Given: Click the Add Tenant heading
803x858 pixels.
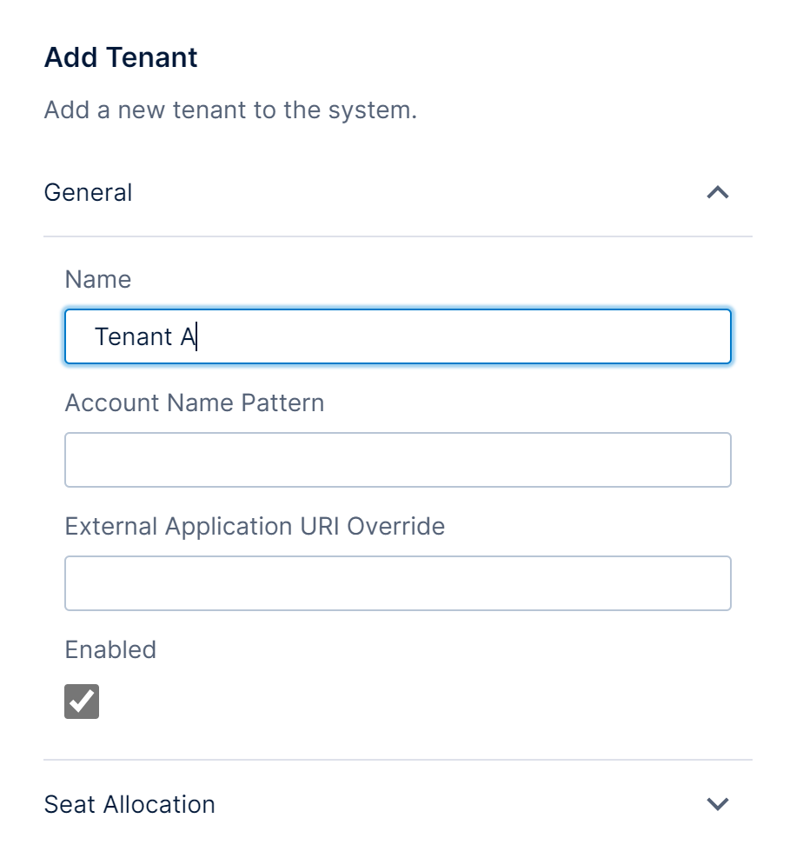Looking at the screenshot, I should 121,58.
